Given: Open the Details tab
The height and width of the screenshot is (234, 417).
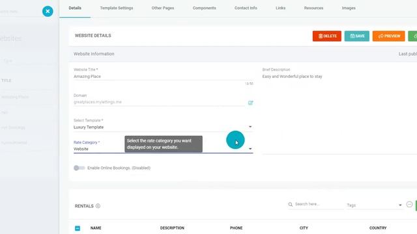Looking at the screenshot, I should (x=75, y=8).
